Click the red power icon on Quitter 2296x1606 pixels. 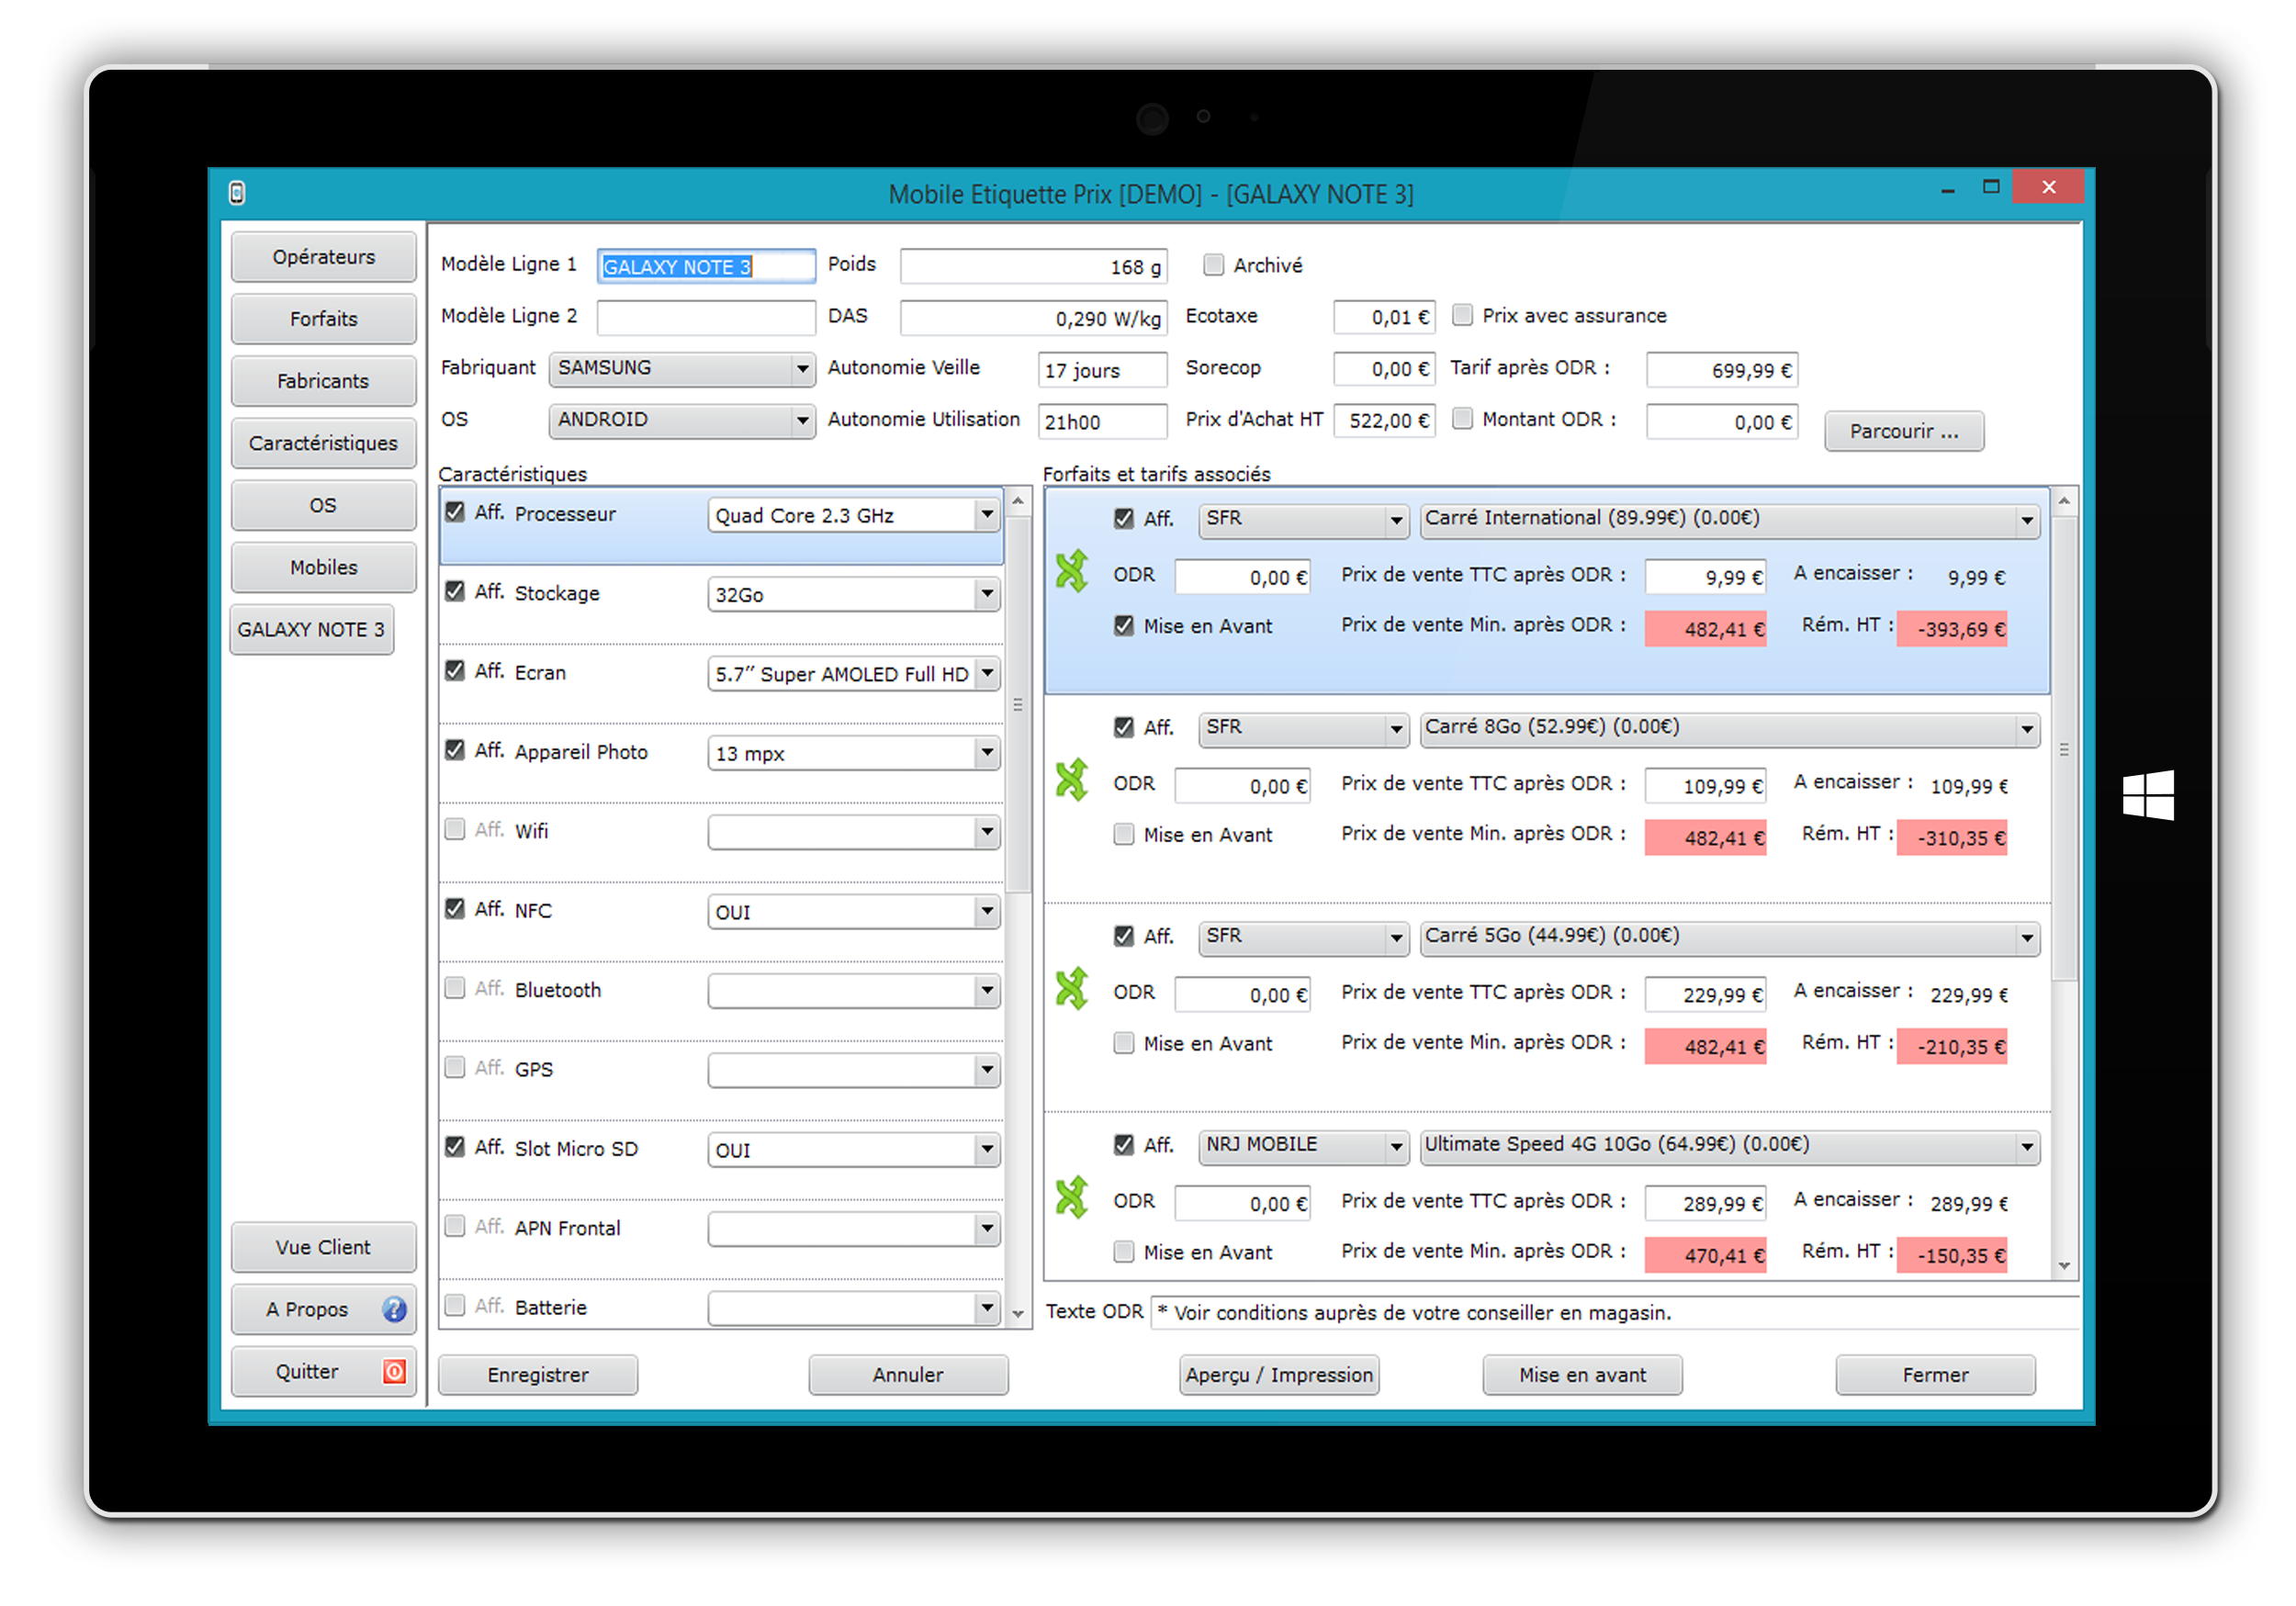point(394,1371)
